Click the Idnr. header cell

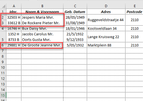pos(14,12)
